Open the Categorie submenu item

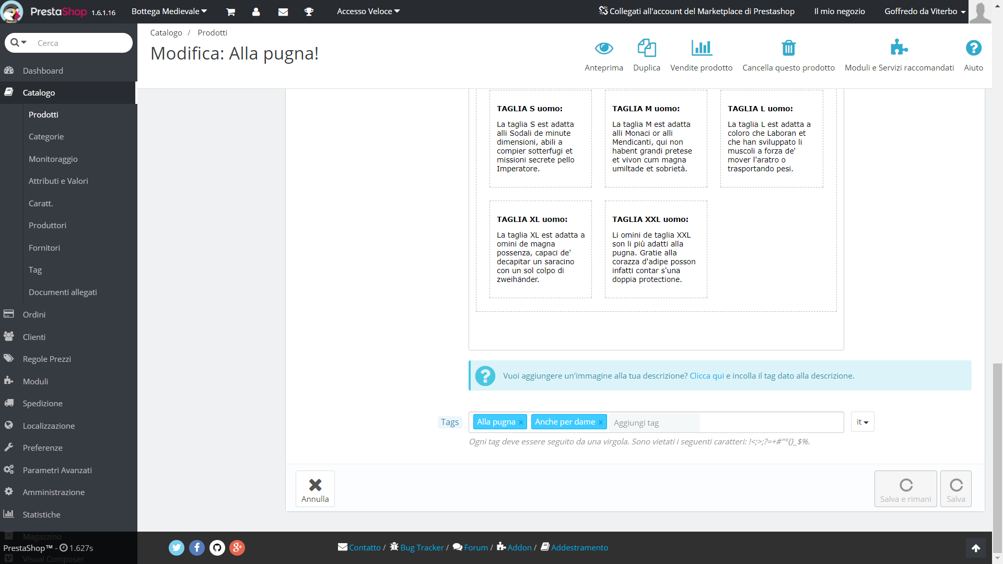point(46,137)
